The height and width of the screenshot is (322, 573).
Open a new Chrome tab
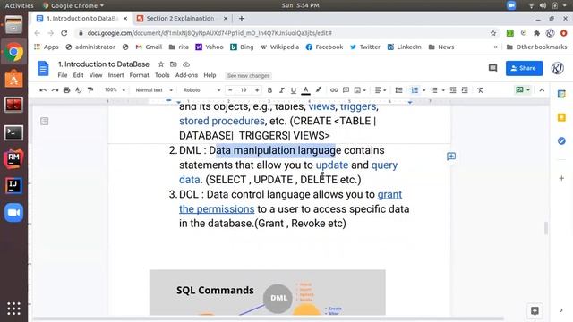(241, 18)
